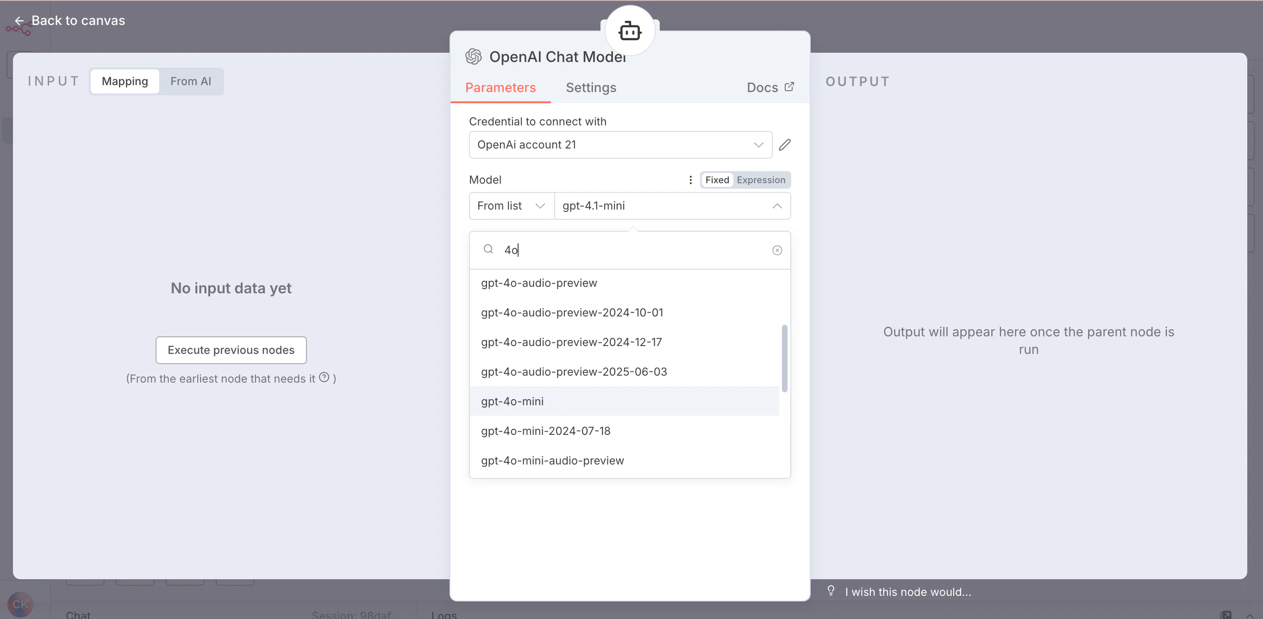
Task: Switch Model field to Fixed mode
Action: click(717, 180)
